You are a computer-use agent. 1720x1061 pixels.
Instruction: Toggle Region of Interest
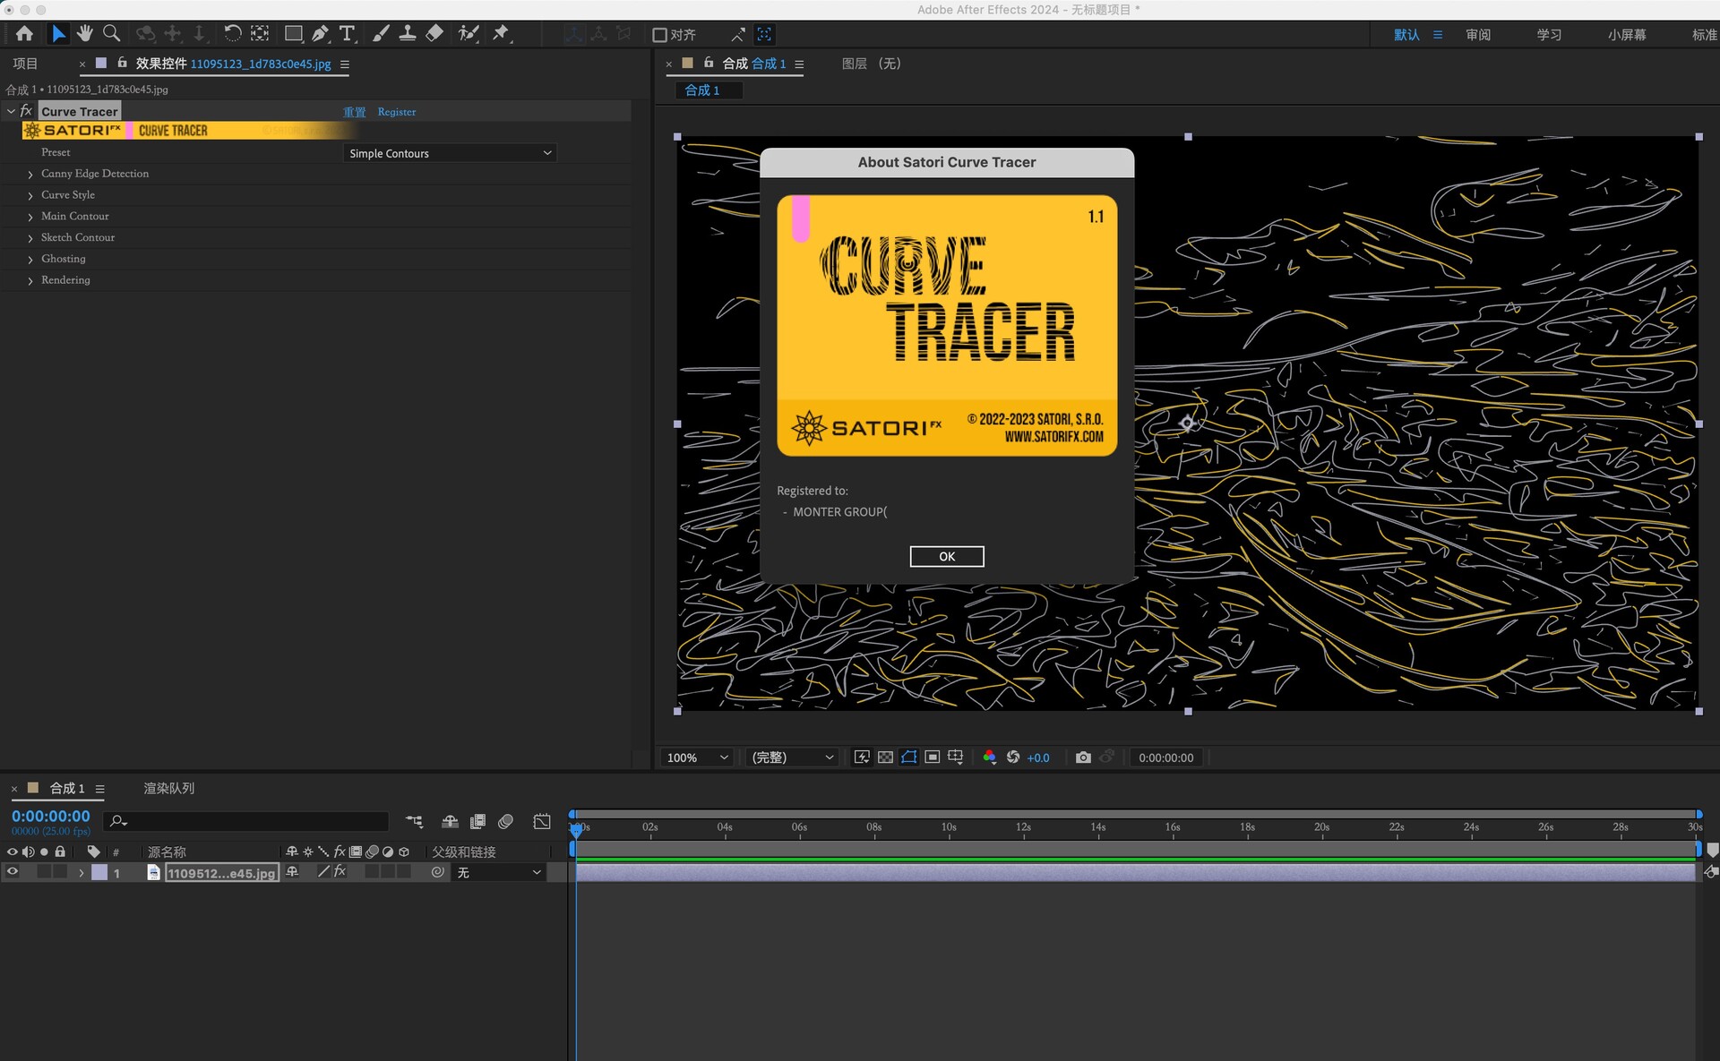pos(932,757)
